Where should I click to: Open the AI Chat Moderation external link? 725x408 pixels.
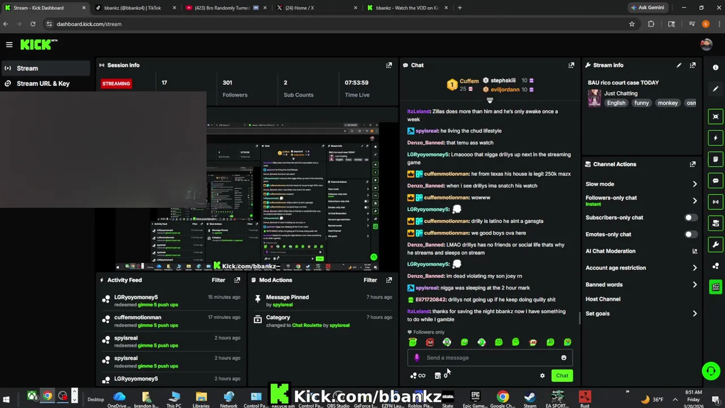pos(694,251)
